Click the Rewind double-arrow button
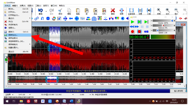Image resolution: width=188 pixels, height=105 pixels. tap(132, 27)
